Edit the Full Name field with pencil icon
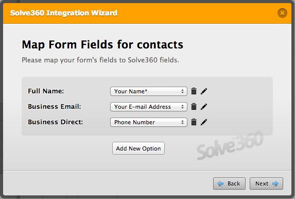 click(x=204, y=91)
